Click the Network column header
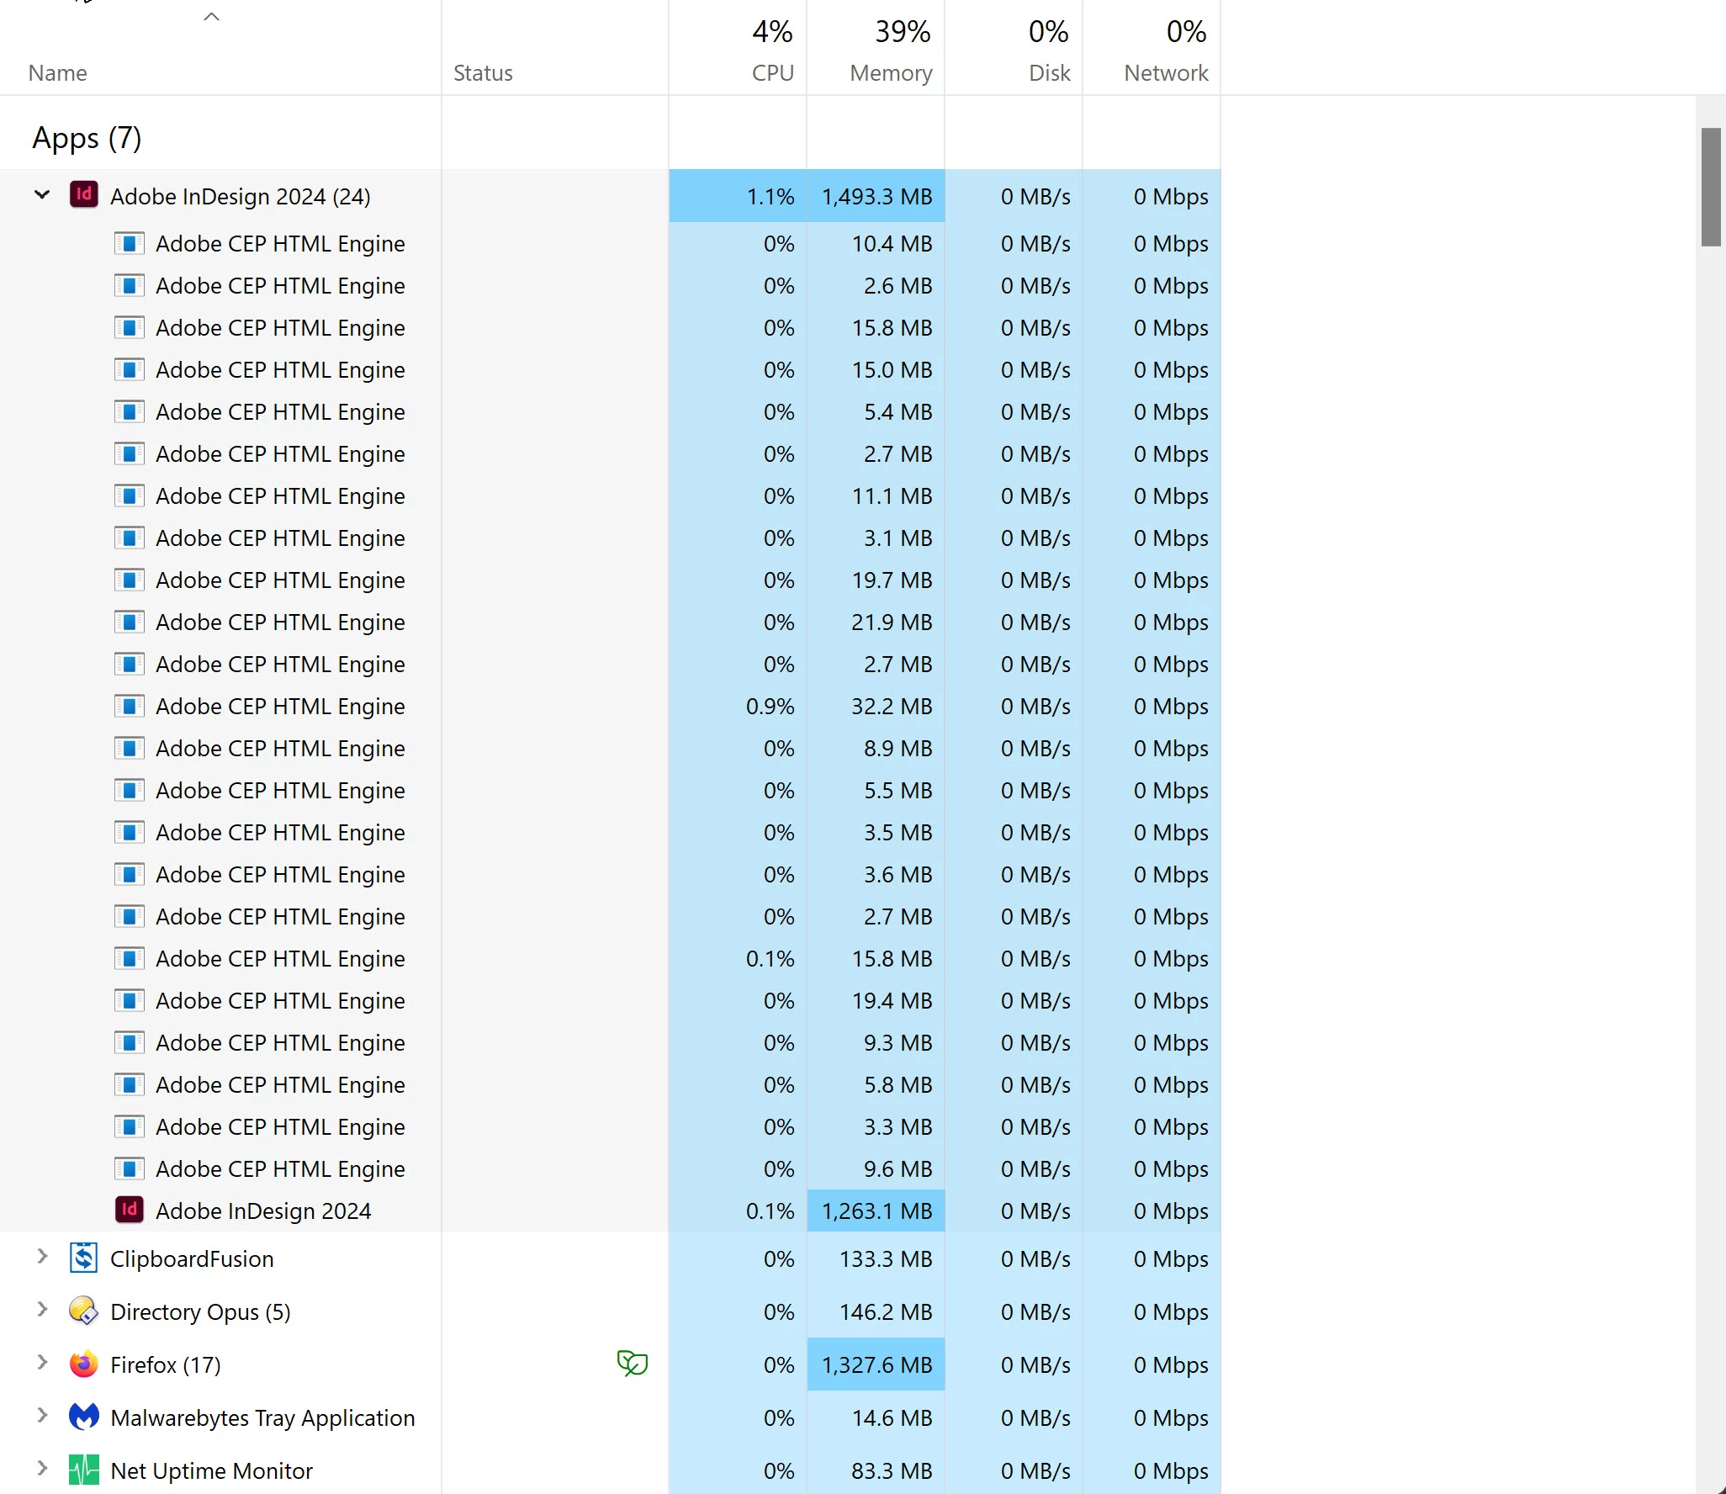This screenshot has width=1726, height=1494. pyautogui.click(x=1165, y=73)
